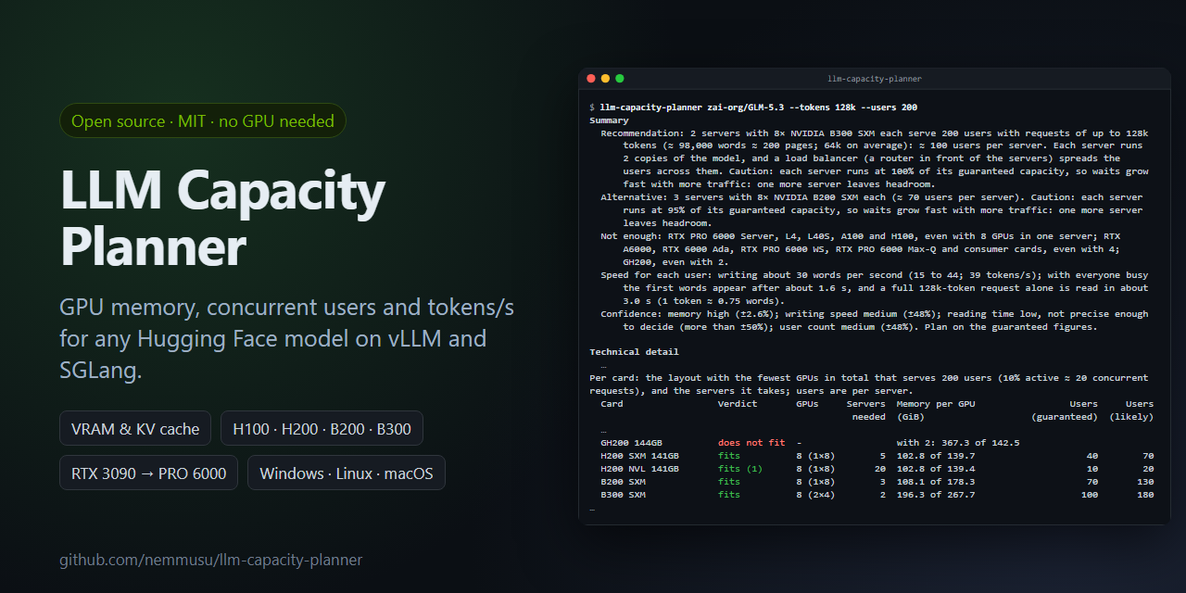
Task: Click the "Alternative:" label in the terminal output
Action: click(x=634, y=197)
